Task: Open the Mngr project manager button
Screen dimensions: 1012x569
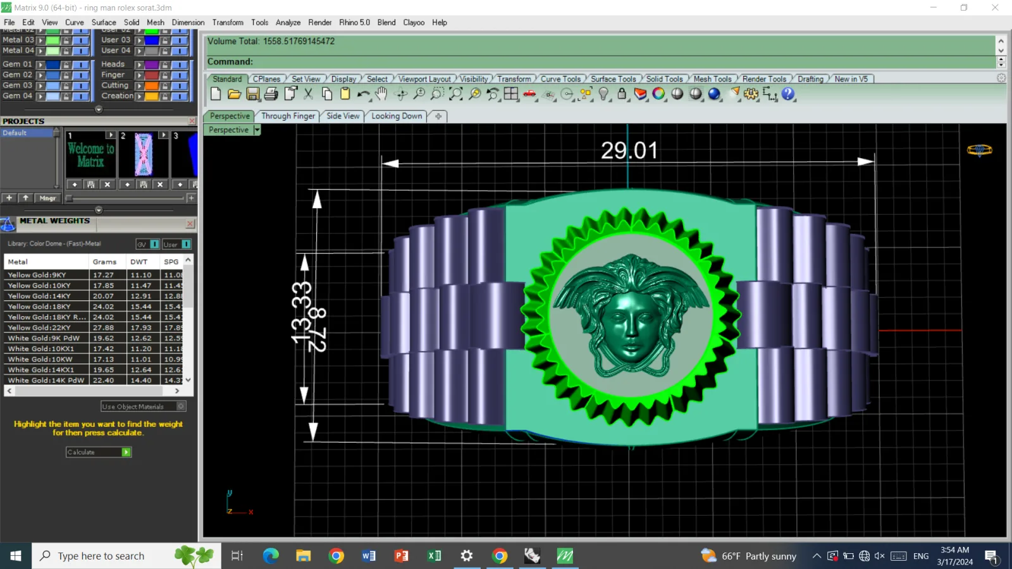Action: [47, 198]
